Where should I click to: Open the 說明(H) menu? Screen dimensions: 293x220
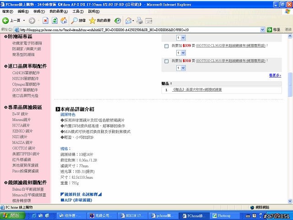point(94,11)
